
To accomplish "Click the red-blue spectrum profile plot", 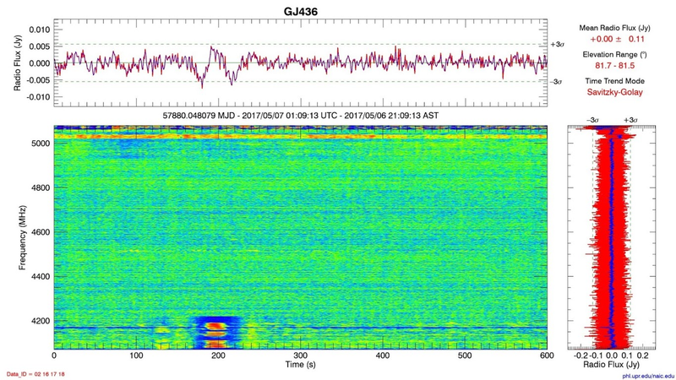I will tap(611, 237).
